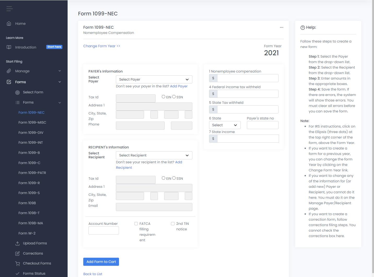Click Add Form to Cart button
The image size is (374, 277).
tap(101, 262)
